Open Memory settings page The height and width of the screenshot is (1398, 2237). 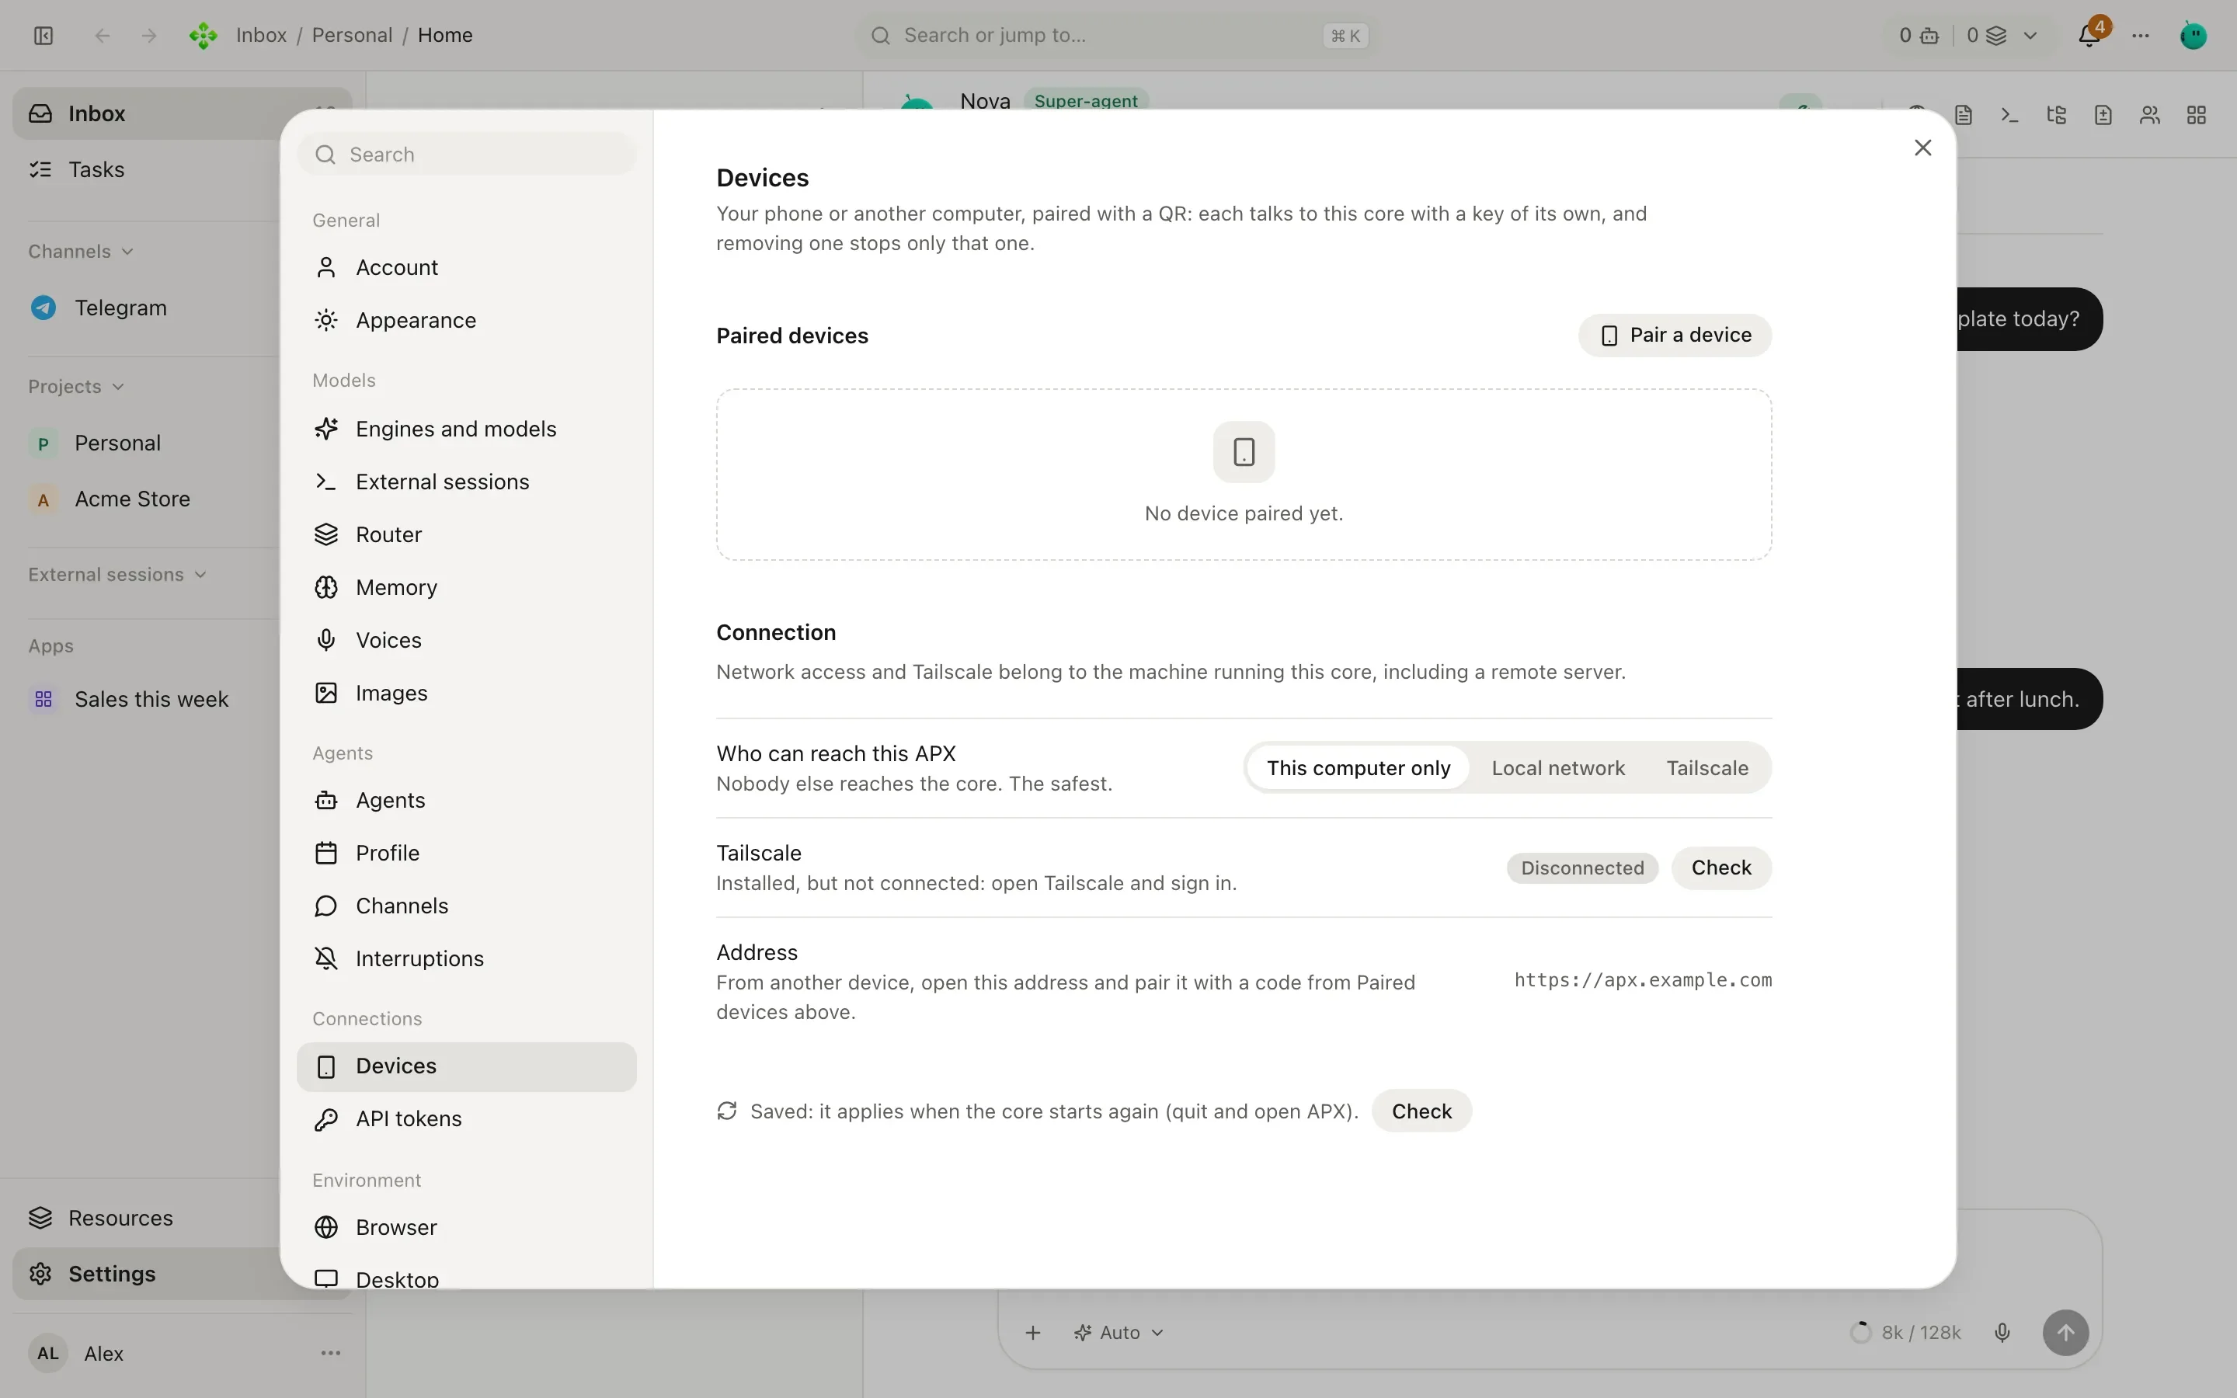point(467,587)
